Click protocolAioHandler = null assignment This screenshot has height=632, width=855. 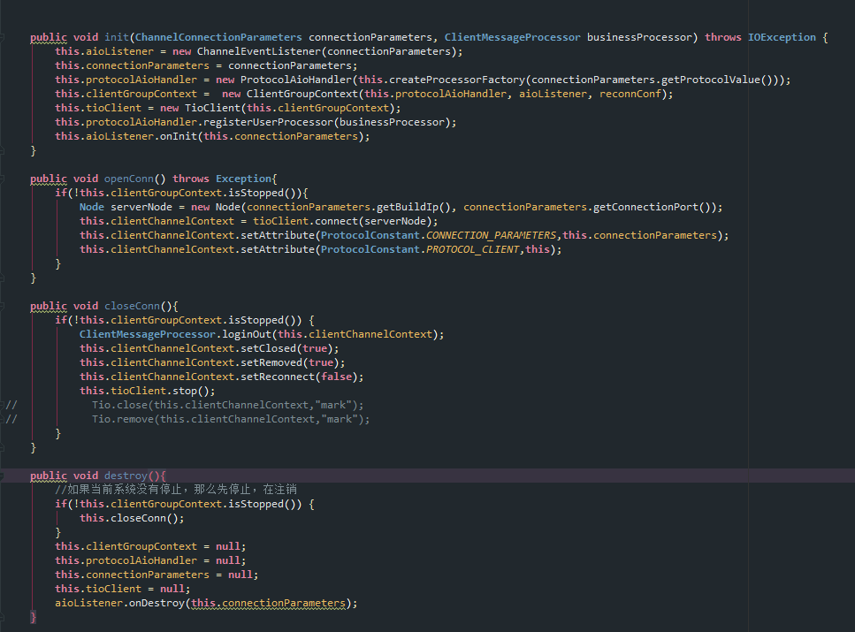(150, 560)
